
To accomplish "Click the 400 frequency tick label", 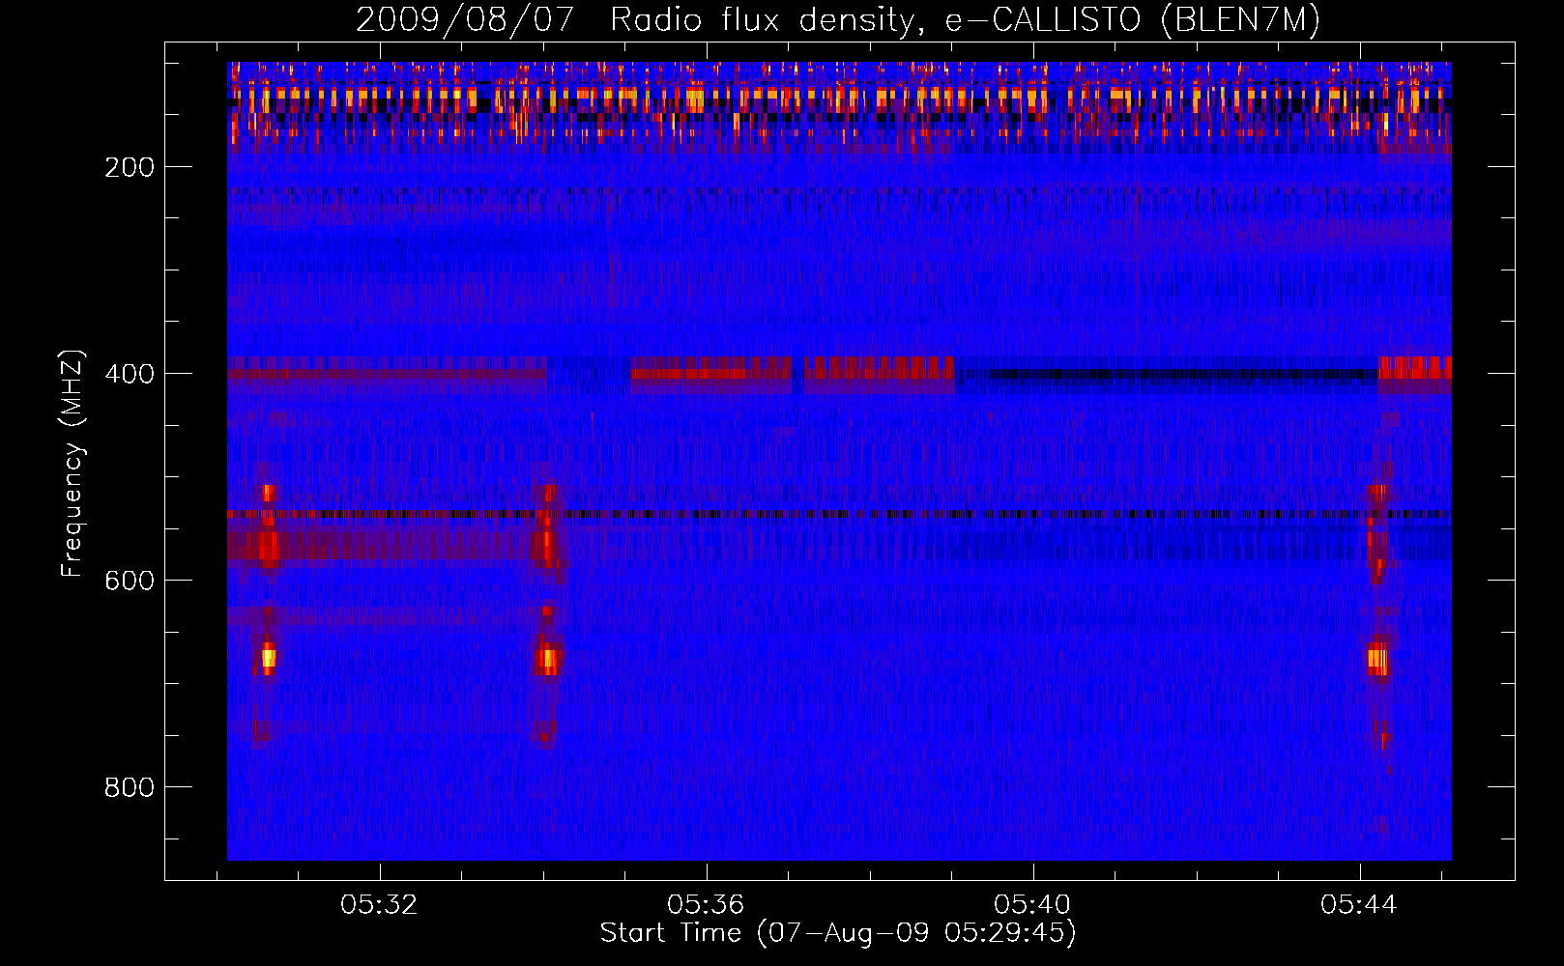I will pyautogui.click(x=130, y=374).
